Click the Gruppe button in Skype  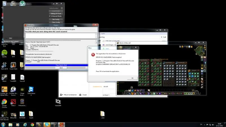pos(83,95)
